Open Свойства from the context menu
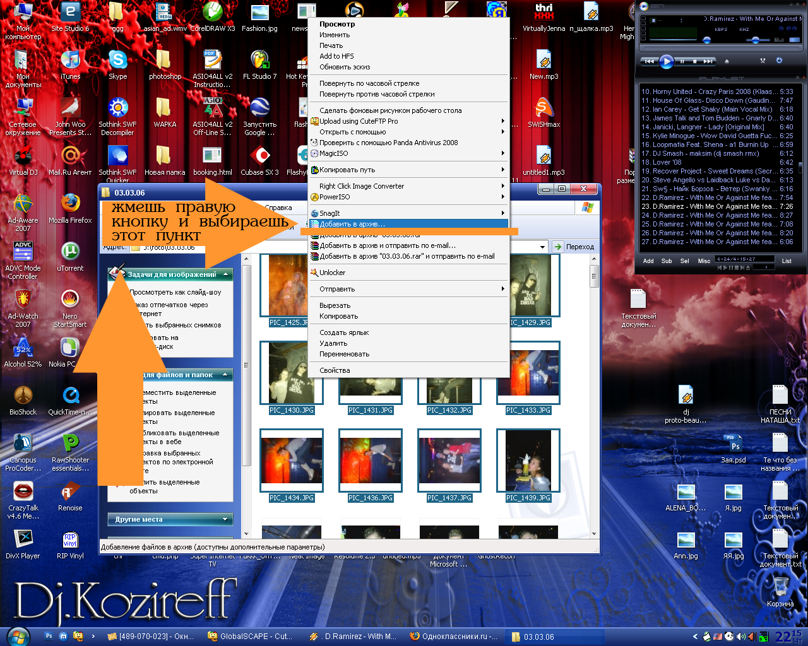 pyautogui.click(x=408, y=370)
